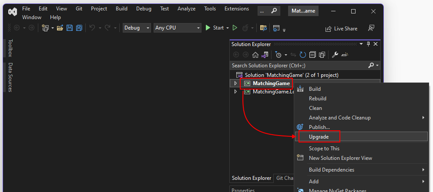Open the dropdown arrow next to Start
This screenshot has width=433, height=192.
click(x=228, y=28)
